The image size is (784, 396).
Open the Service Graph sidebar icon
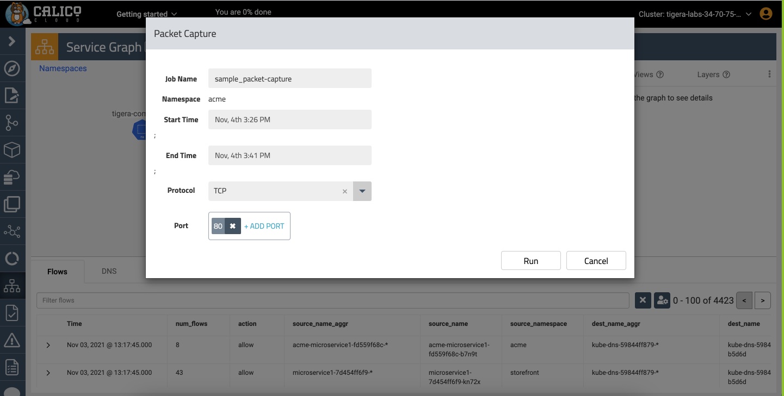point(12,286)
